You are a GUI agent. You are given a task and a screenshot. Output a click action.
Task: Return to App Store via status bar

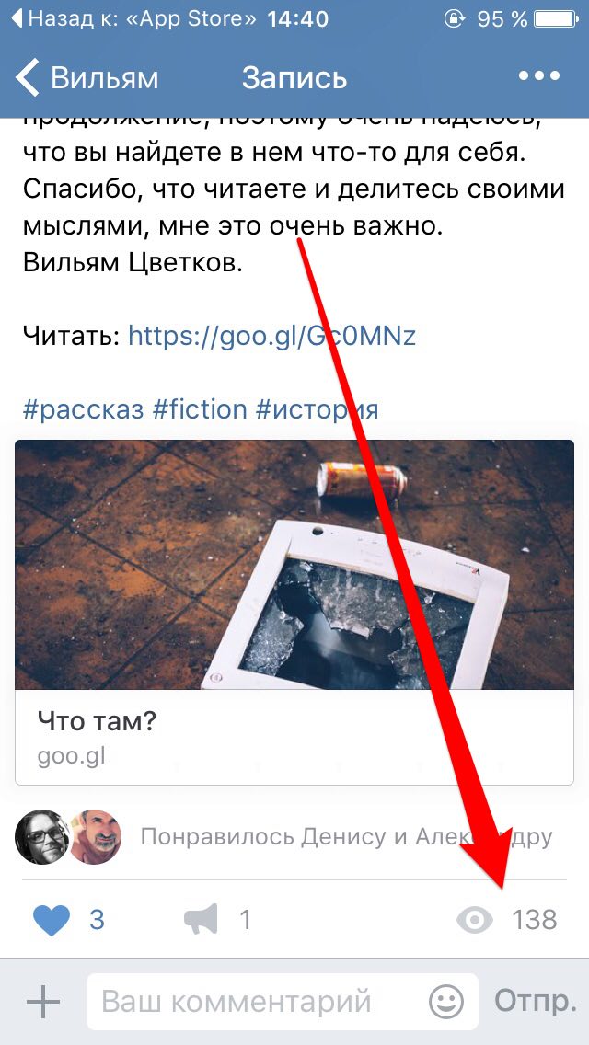[133, 19]
